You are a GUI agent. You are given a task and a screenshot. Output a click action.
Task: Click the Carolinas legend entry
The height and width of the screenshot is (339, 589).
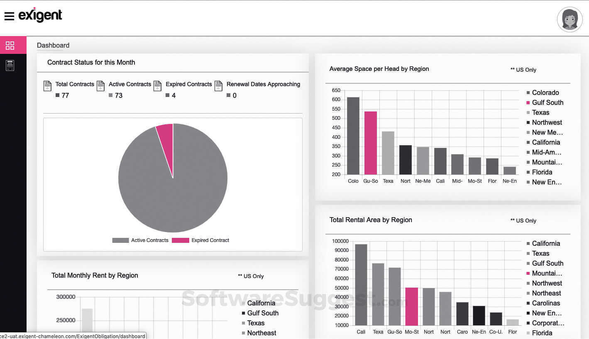pos(545,303)
